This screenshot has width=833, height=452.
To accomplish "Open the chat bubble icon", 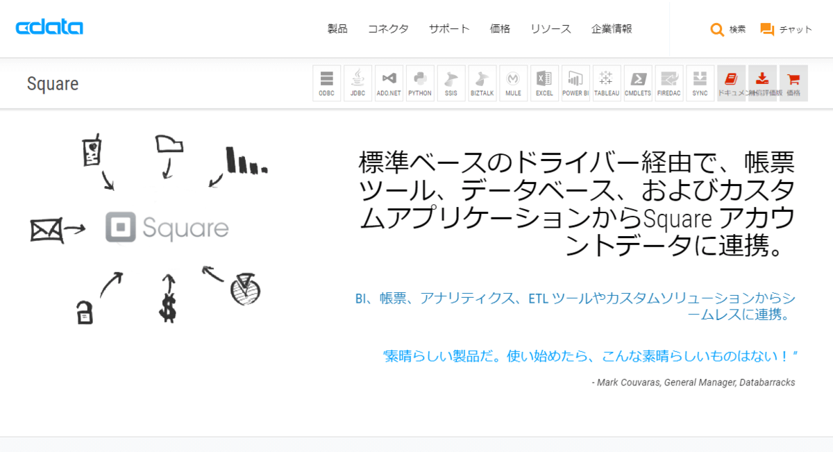I will pos(767,29).
